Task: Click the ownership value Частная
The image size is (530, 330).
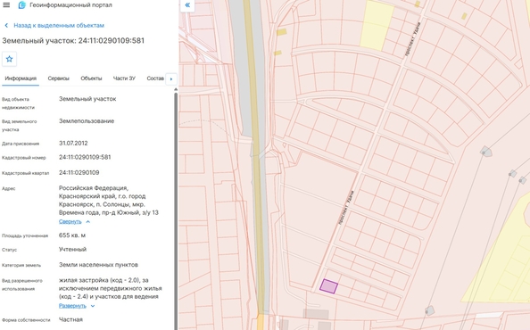Action: click(x=70, y=319)
